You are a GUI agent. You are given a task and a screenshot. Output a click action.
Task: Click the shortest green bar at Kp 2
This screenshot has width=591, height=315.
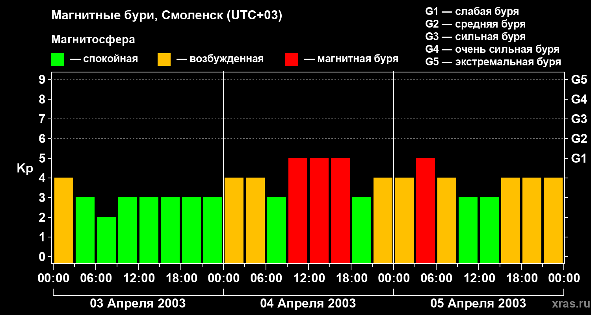coord(106,240)
